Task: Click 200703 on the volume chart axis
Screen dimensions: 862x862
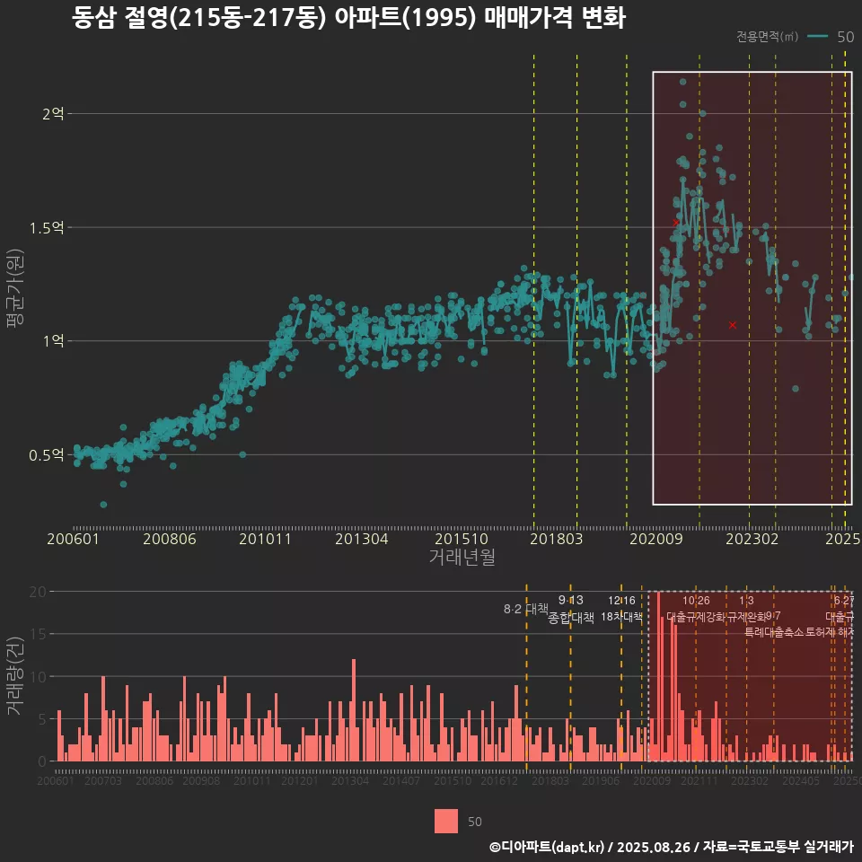Action: (x=102, y=780)
